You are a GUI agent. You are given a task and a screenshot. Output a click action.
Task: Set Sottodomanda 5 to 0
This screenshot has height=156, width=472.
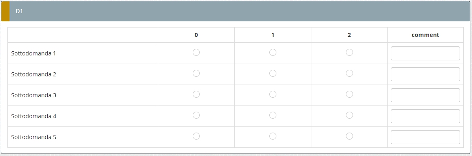click(196, 136)
